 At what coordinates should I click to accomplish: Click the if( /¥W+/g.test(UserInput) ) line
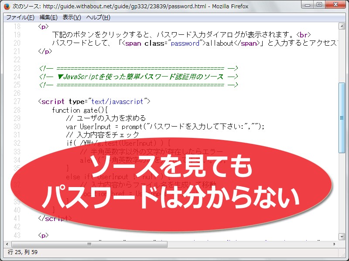[119, 143]
